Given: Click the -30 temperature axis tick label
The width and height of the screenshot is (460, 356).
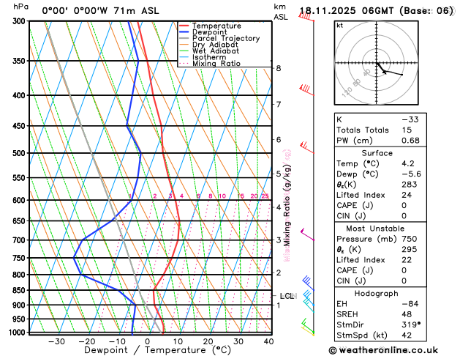Looking at the screenshot, I should point(56,341).
